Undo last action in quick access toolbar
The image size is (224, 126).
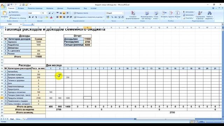[x=11, y=5]
